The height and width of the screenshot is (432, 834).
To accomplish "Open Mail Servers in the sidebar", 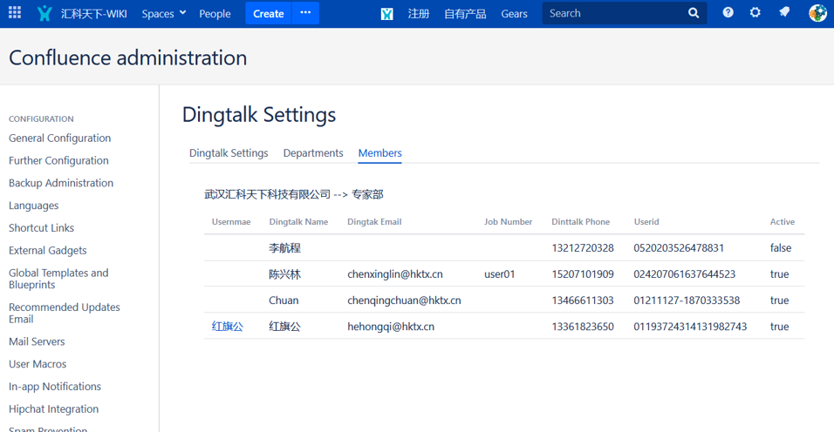I will (x=37, y=341).
